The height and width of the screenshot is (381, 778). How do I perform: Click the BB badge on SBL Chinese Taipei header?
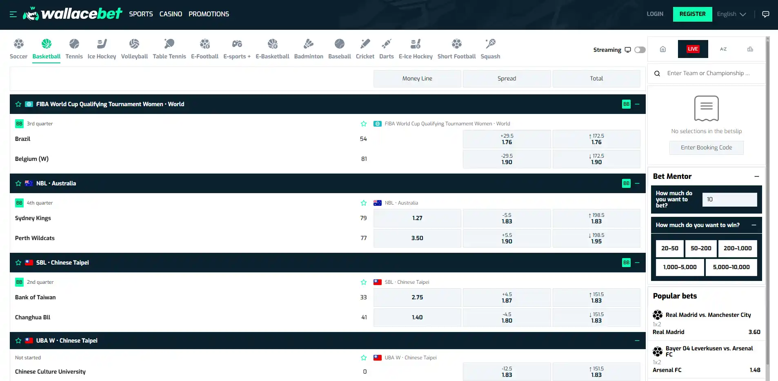point(627,263)
